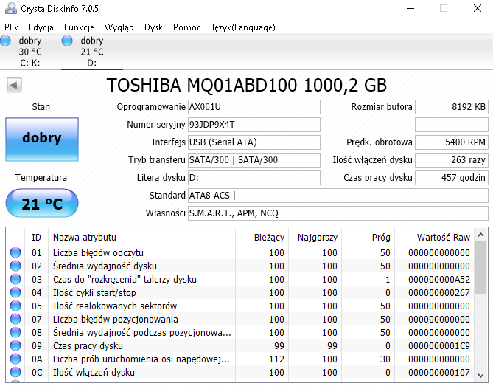Click the Standard field ATA8-ACS

pos(338,196)
